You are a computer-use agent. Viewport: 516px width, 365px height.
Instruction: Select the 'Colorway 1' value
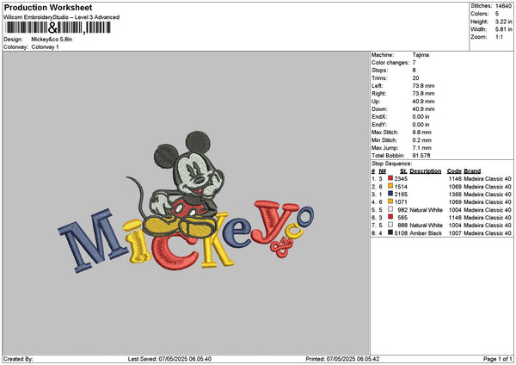coord(45,47)
